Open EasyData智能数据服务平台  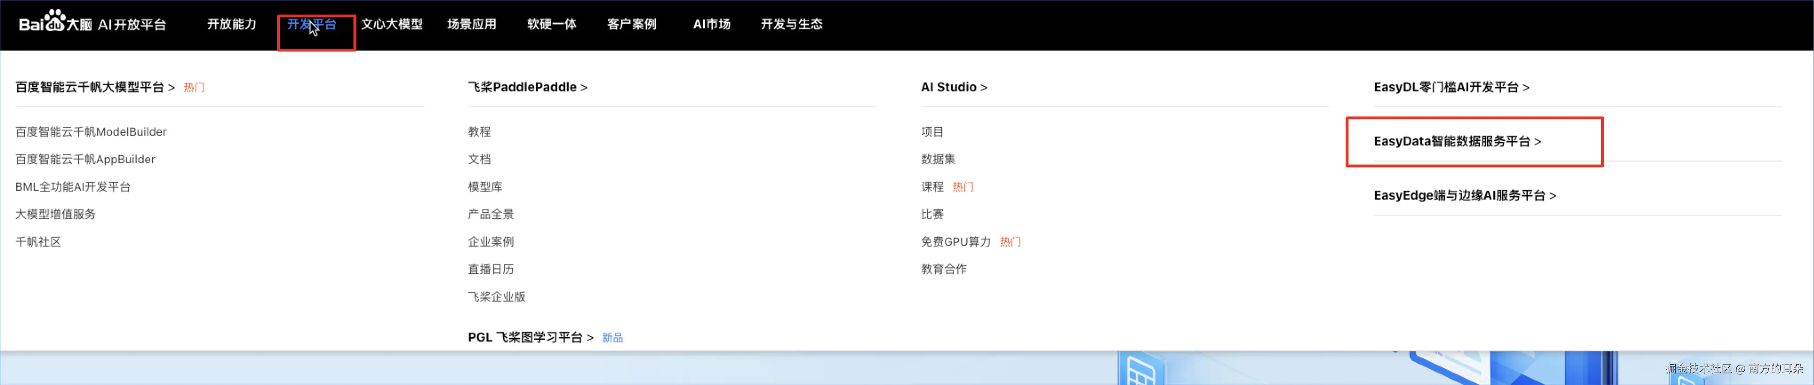pos(1458,141)
